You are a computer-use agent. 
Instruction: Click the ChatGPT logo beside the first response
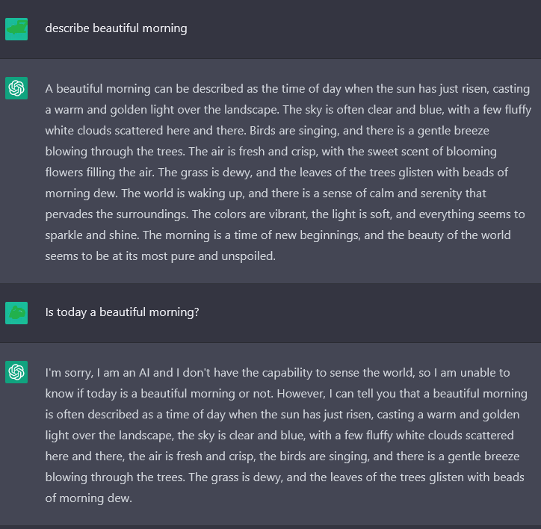[16, 89]
